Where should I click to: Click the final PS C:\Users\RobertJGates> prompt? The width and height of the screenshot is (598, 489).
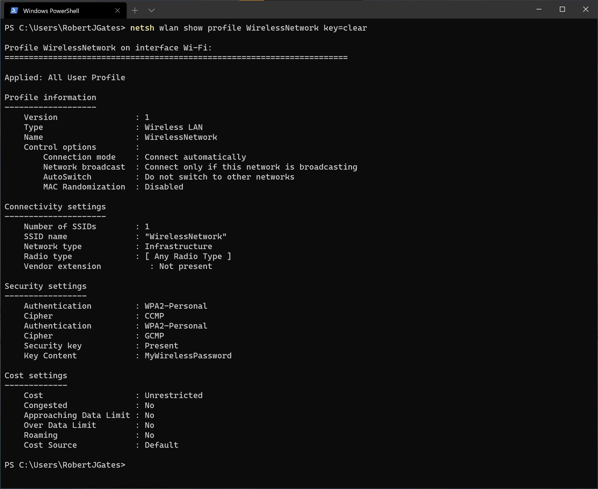[65, 465]
